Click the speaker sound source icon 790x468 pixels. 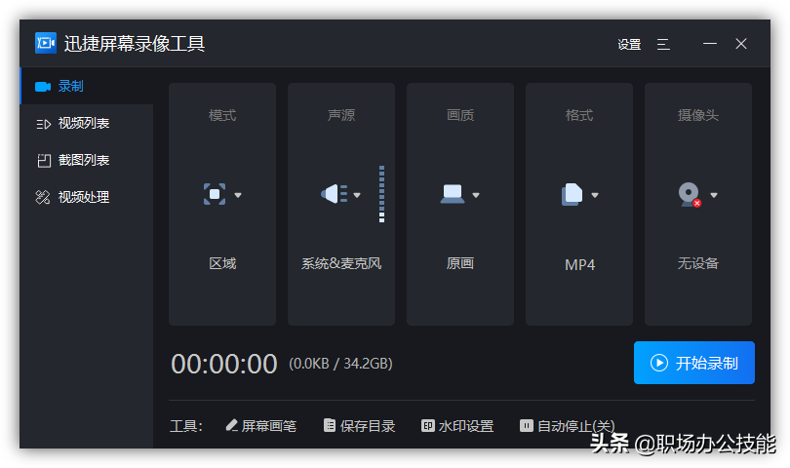pos(334,194)
